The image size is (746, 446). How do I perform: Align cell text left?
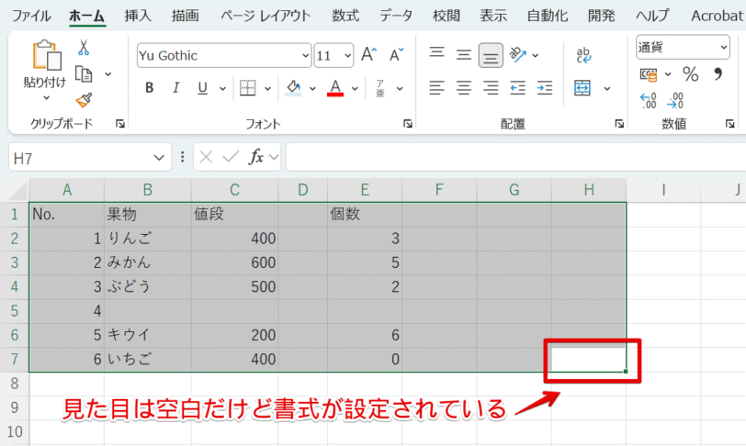(x=436, y=88)
